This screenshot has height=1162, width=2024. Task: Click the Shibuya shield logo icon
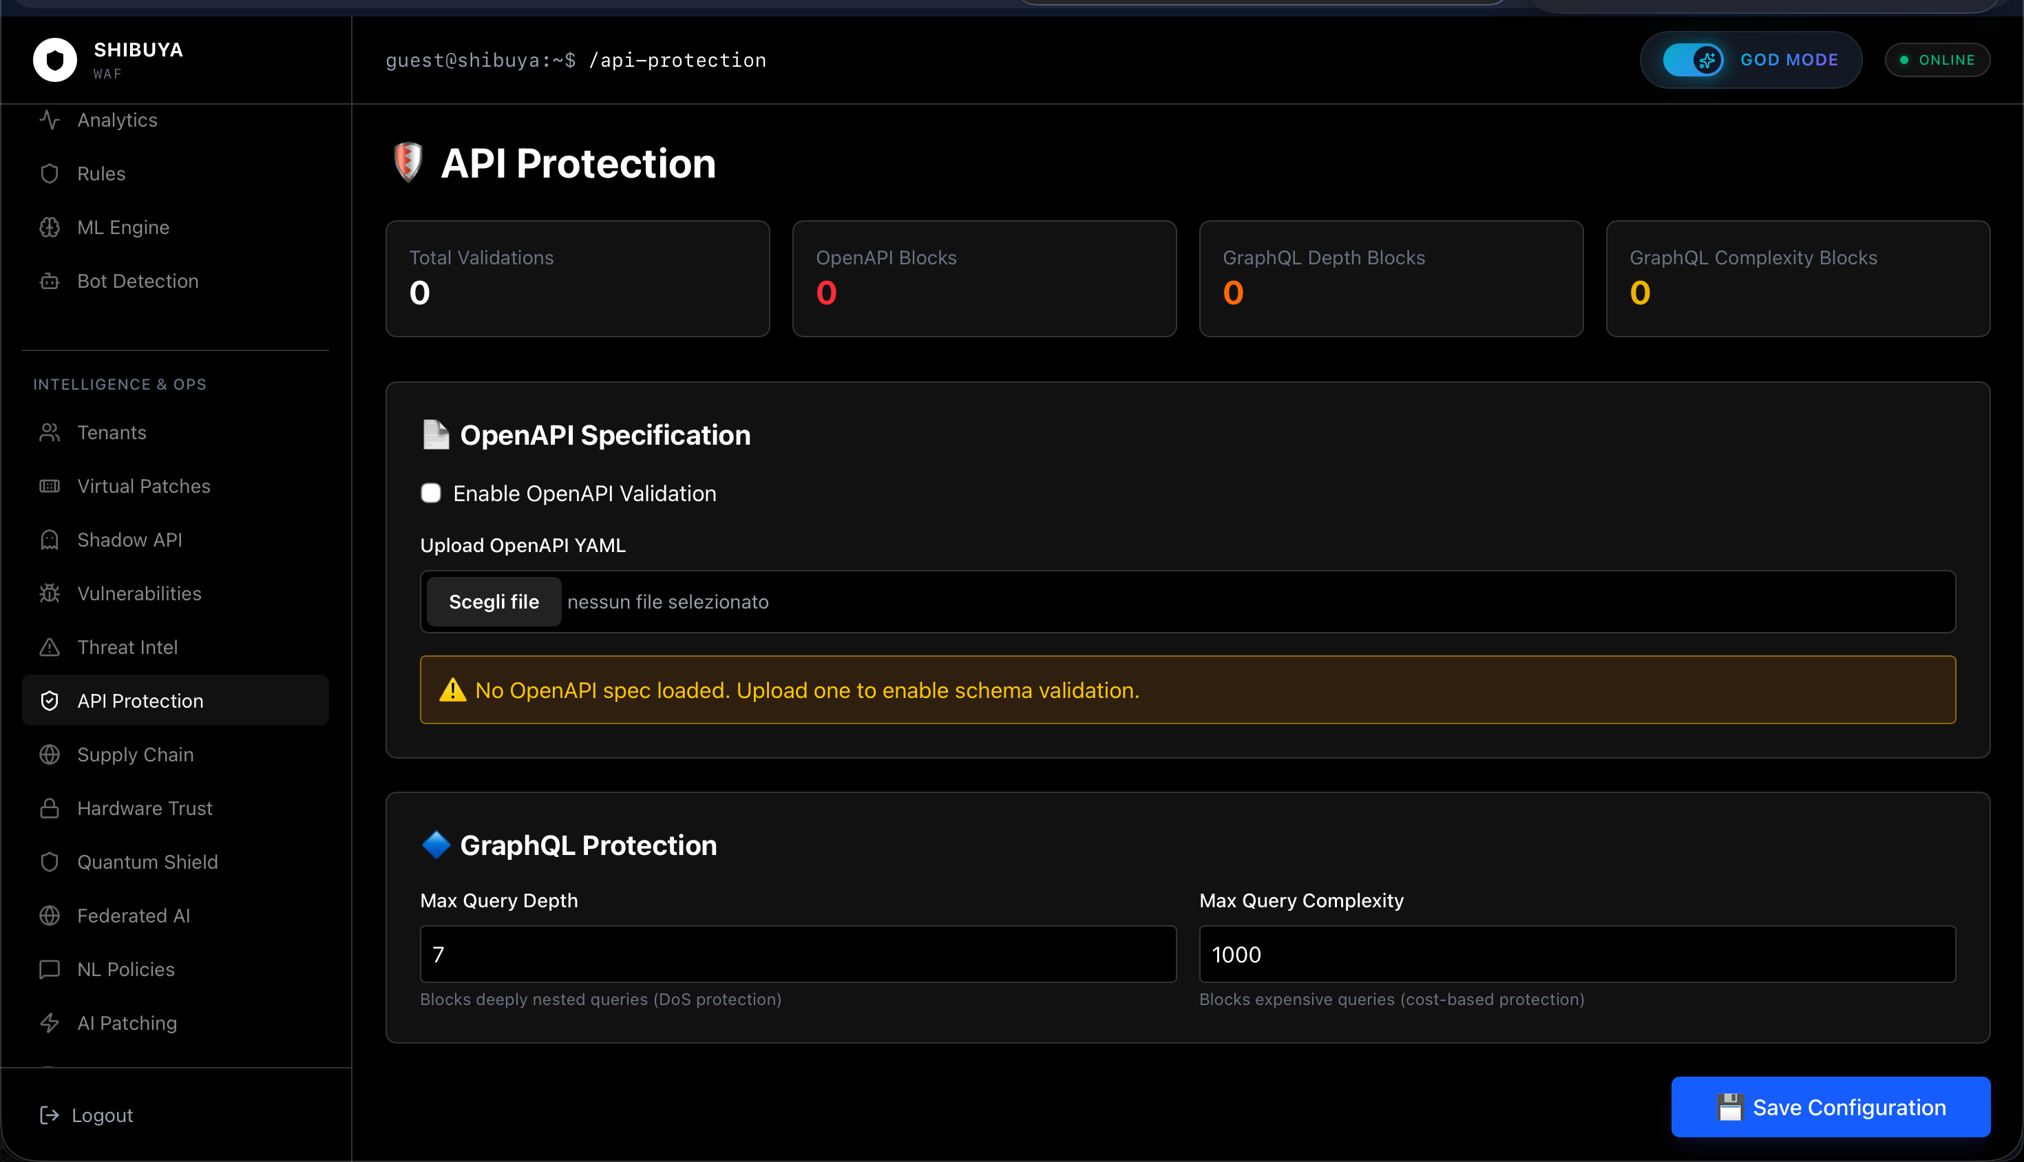(54, 60)
